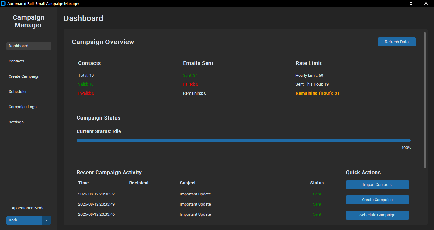Open the Settings page
The image size is (434, 230).
29,122
